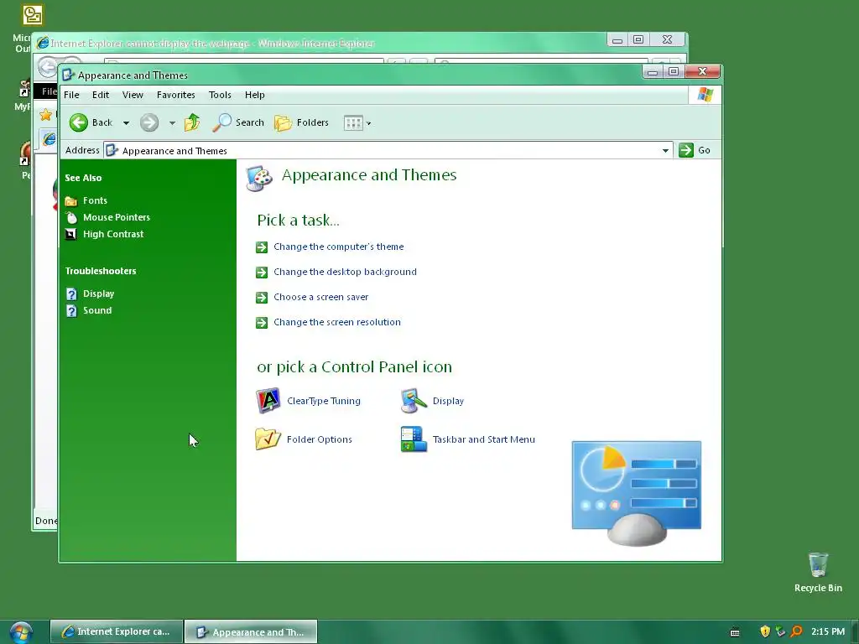Click the Appearance and Themes title bar icon
The image size is (859, 644).
[68, 75]
